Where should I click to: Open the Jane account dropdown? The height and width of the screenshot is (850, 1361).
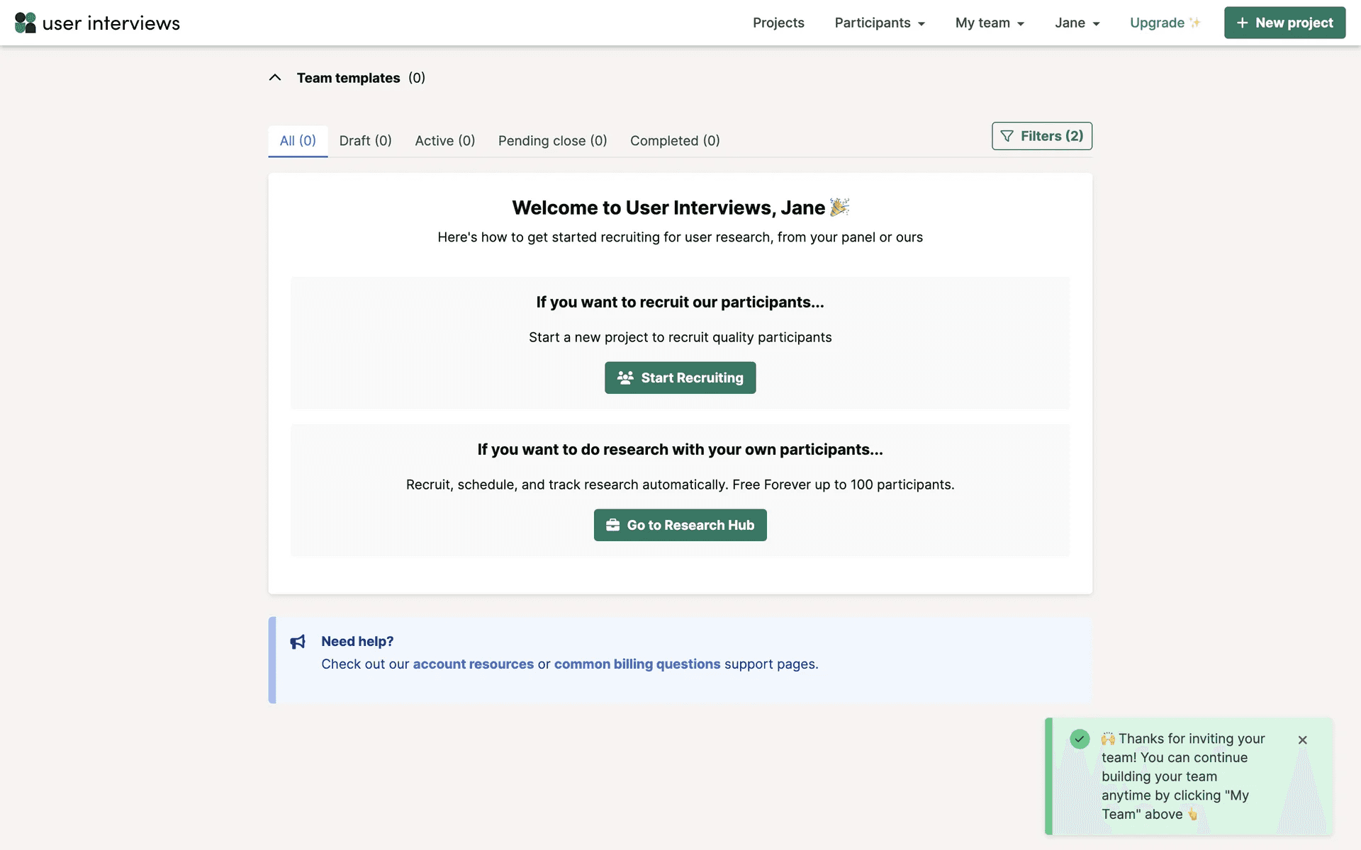click(x=1076, y=23)
